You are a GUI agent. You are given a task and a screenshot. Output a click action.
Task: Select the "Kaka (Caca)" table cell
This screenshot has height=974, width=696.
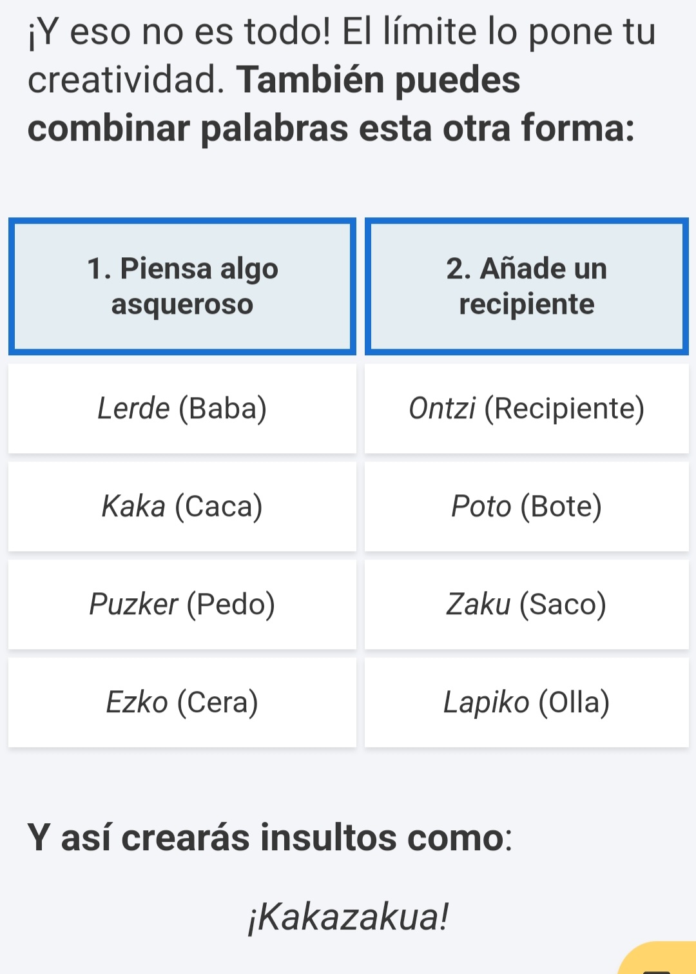click(x=182, y=507)
